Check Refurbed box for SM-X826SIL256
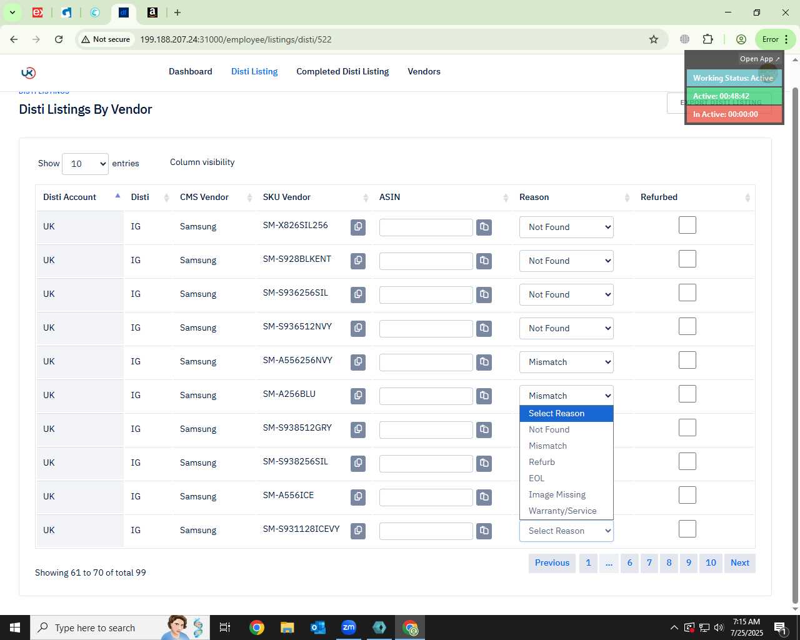The width and height of the screenshot is (800, 640). [x=687, y=225]
